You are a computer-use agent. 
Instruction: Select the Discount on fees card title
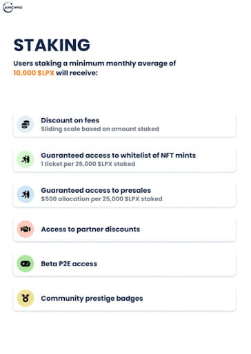point(70,120)
